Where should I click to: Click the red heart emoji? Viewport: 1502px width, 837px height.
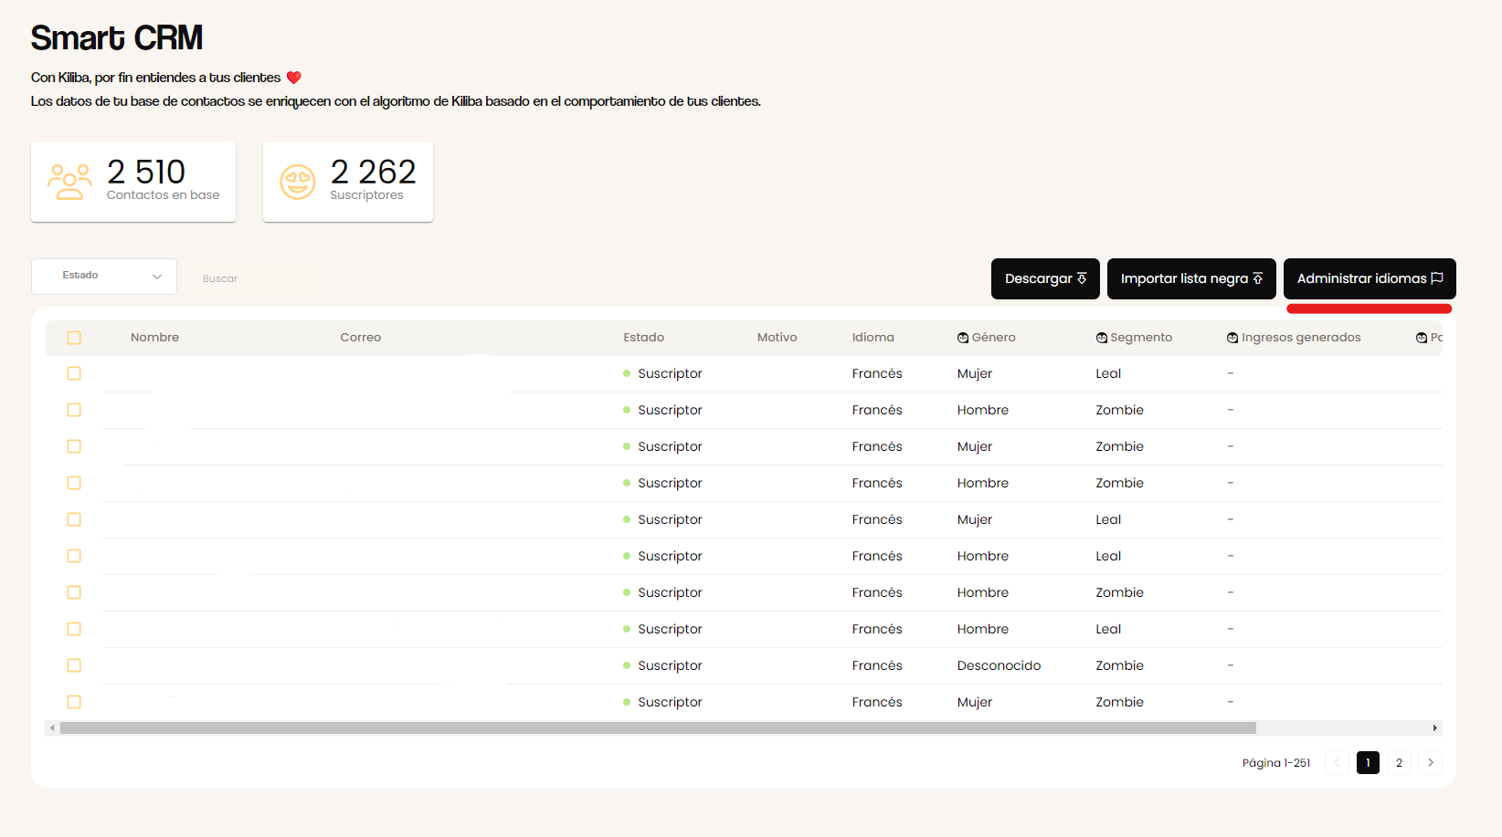point(294,78)
